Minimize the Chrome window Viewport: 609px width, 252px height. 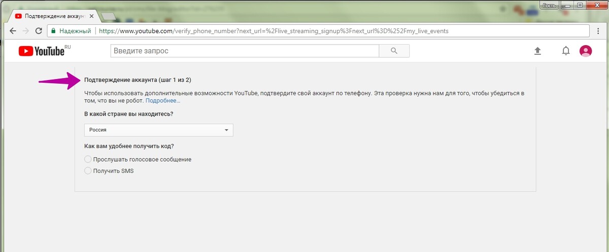click(568, 5)
